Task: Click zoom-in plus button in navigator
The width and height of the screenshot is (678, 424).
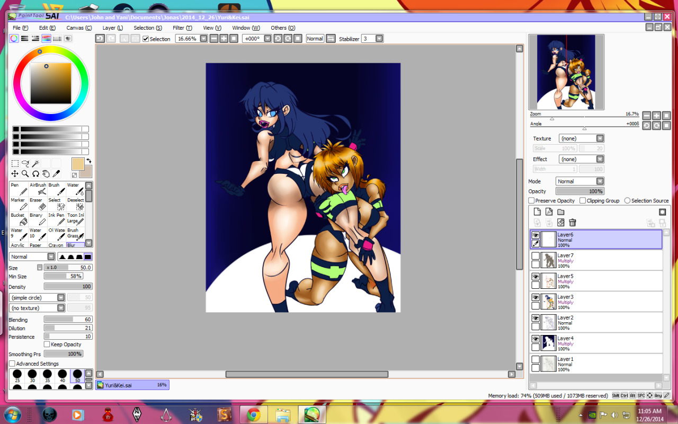Action: click(x=656, y=116)
